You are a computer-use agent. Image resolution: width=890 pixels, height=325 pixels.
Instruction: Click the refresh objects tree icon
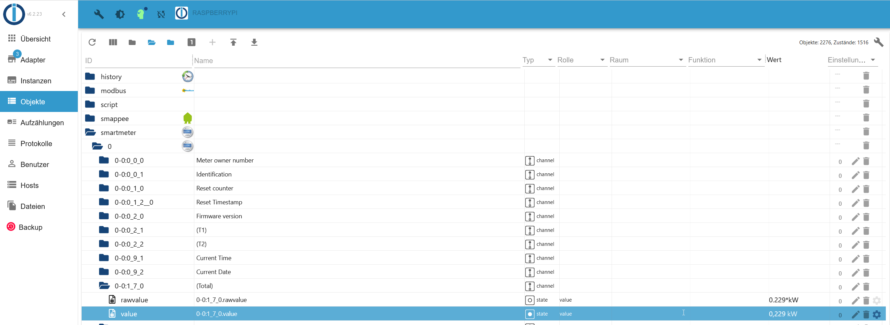click(x=92, y=42)
